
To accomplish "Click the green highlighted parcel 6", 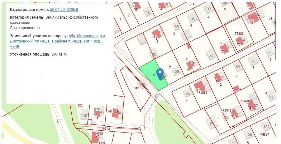I will (x=150, y=71).
